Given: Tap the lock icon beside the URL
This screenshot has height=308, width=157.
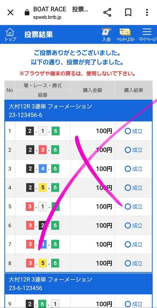Looking at the screenshot, I should tap(27, 13).
